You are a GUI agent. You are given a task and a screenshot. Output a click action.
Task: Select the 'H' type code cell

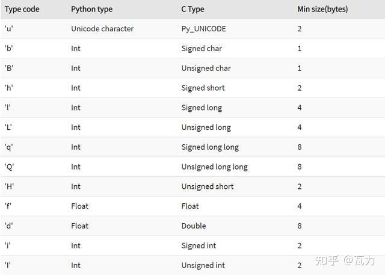(9, 186)
